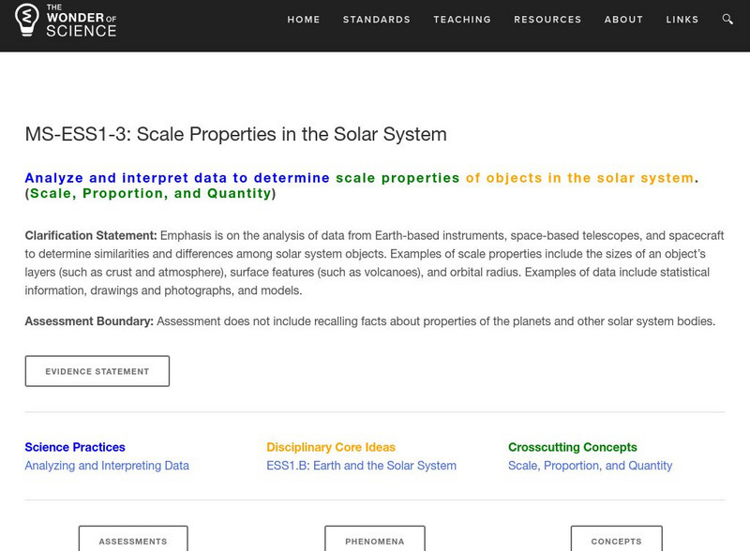Click the Science Practices heading

click(75, 447)
